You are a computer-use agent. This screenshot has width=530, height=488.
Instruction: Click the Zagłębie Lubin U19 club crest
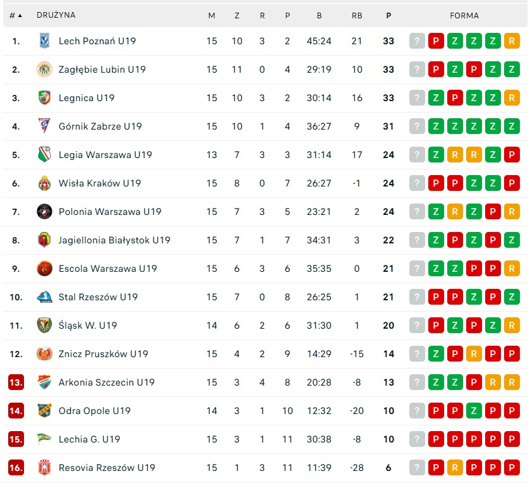pyautogui.click(x=44, y=70)
